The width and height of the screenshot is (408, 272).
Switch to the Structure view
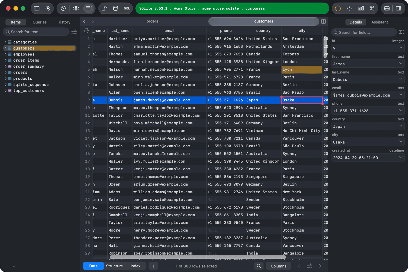pyautogui.click(x=114, y=266)
